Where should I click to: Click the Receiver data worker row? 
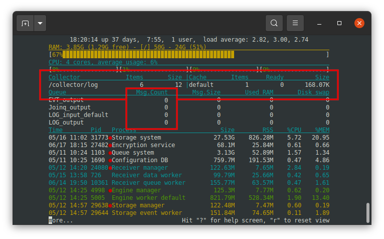pyautogui.click(x=189, y=175)
